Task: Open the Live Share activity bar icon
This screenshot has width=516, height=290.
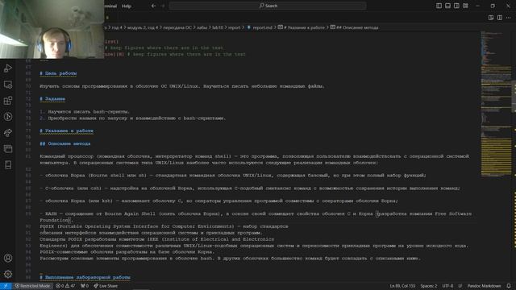Action: click(8, 133)
